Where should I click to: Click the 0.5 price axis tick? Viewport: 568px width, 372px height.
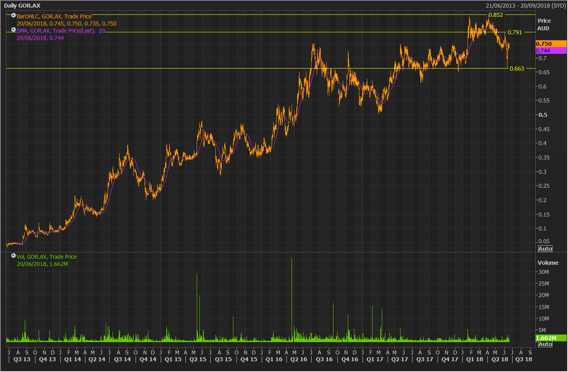point(543,115)
